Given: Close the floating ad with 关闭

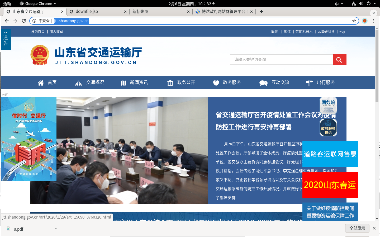Looking at the screenshot, I should pos(5,95).
